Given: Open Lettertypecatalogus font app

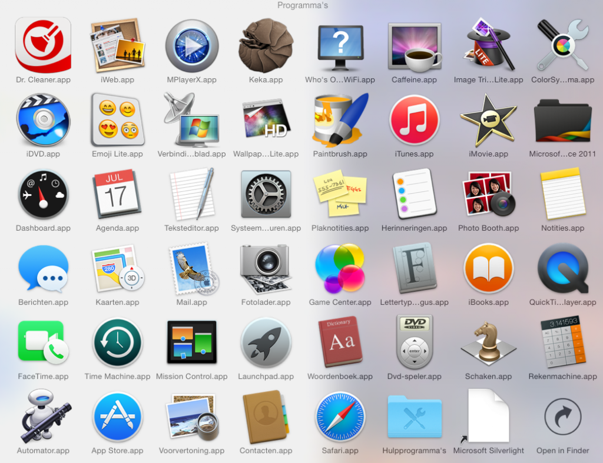Looking at the screenshot, I should point(414,268).
